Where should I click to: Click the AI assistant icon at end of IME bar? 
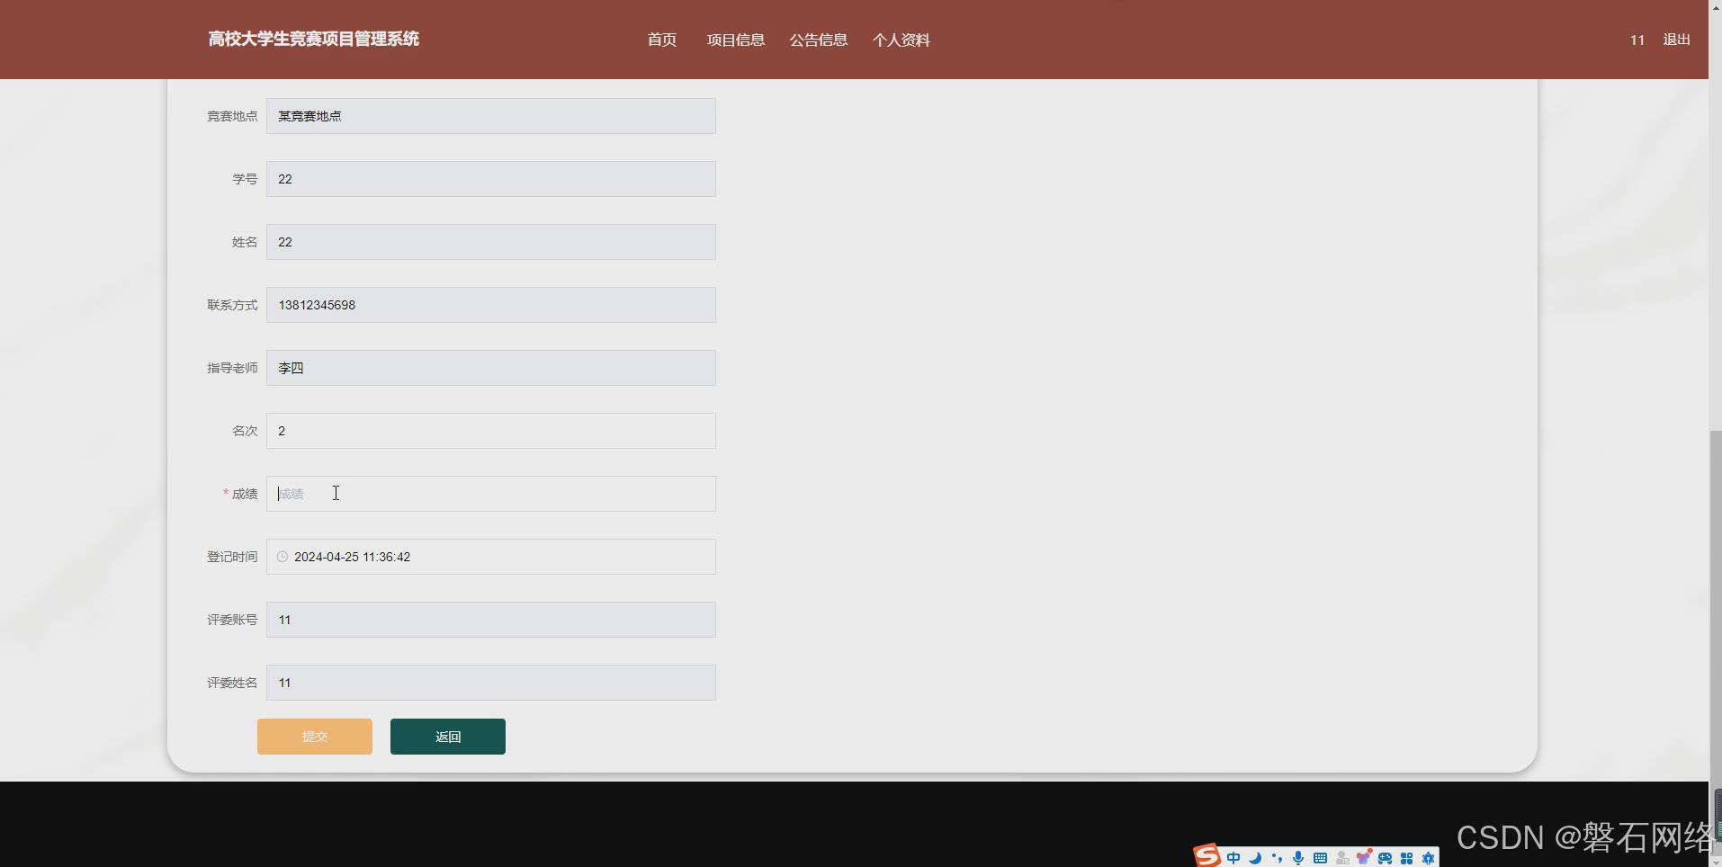coord(1428,858)
